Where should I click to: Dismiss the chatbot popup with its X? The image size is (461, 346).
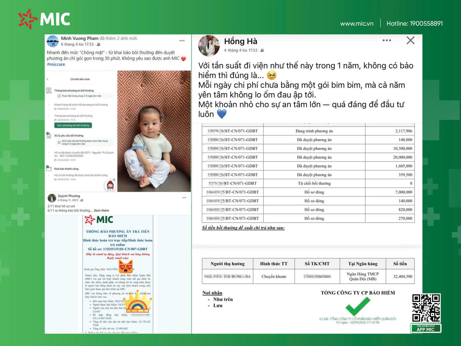(114, 179)
